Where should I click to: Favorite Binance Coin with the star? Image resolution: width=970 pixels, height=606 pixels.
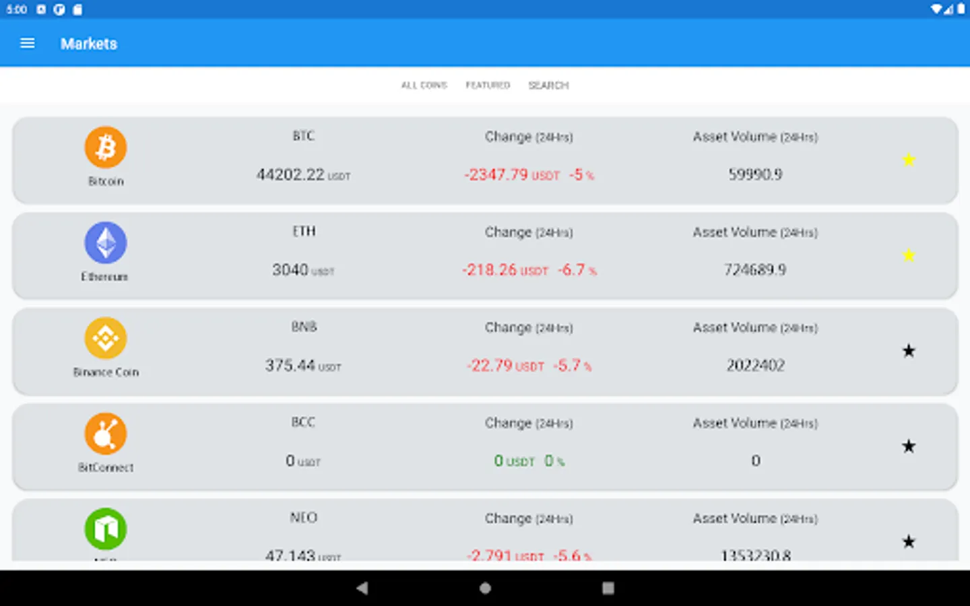[x=909, y=351]
